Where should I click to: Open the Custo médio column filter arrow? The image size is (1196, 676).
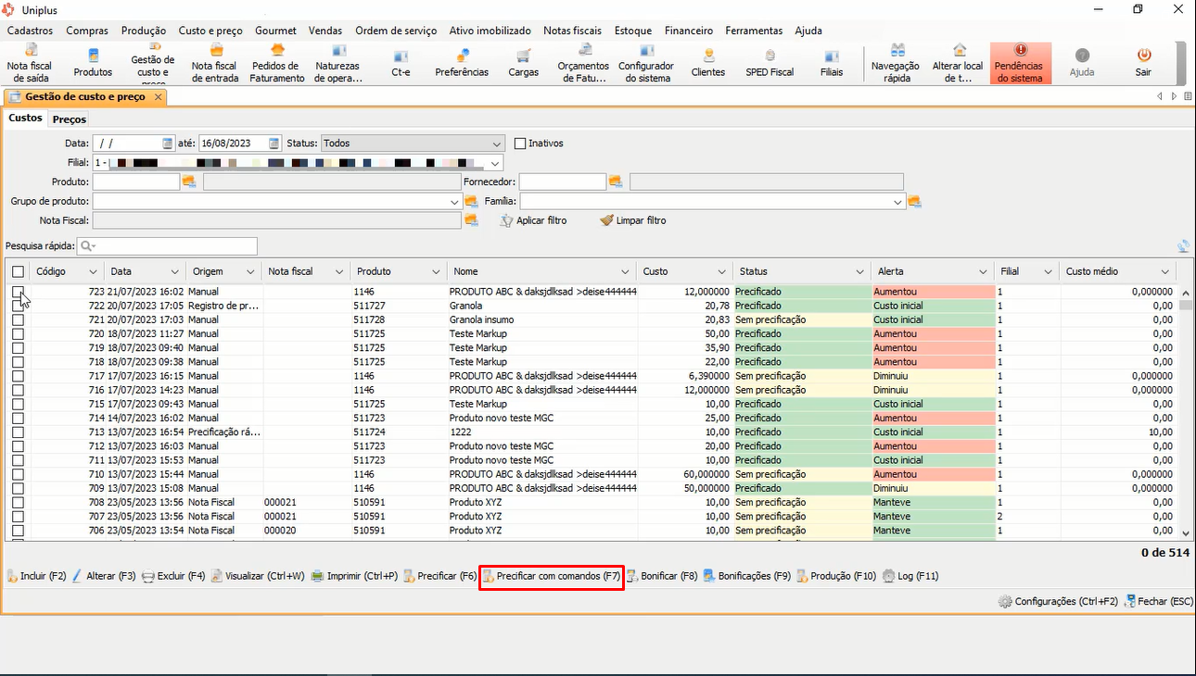click(1165, 272)
